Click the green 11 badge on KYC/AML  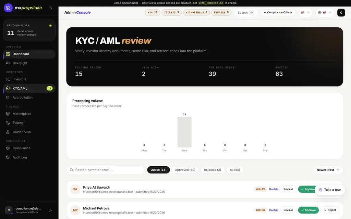pyautogui.click(x=49, y=88)
